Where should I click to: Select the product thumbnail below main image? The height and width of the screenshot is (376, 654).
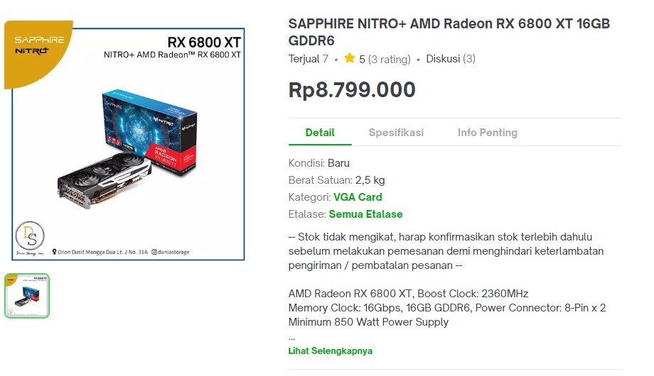tap(27, 295)
